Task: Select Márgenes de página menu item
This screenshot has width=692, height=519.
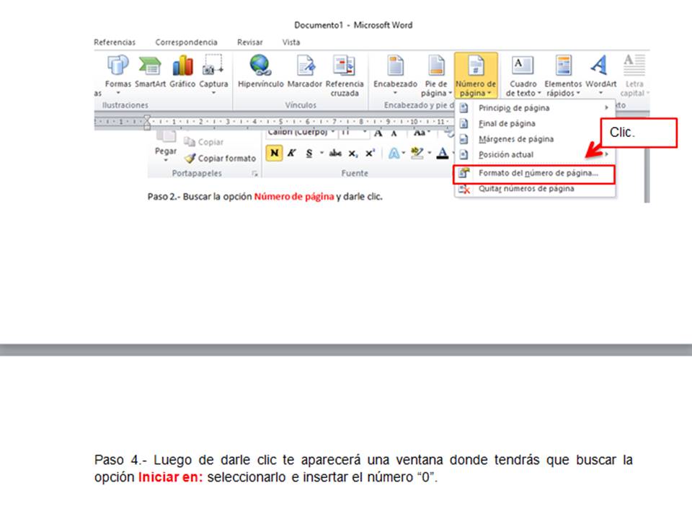Action: (x=535, y=139)
